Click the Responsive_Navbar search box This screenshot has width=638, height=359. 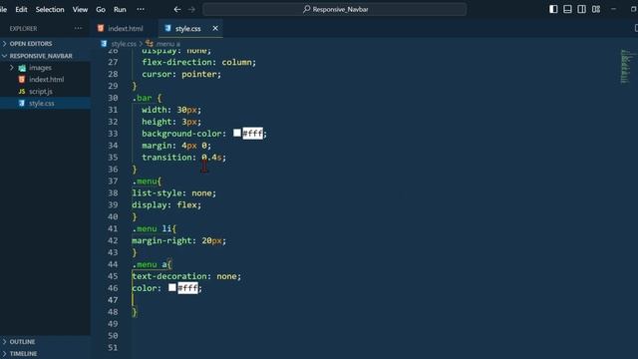tap(335, 9)
